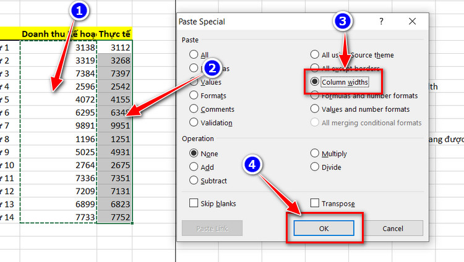Select cell with value 6295
Screen dimensions: 464x262
tap(58, 112)
